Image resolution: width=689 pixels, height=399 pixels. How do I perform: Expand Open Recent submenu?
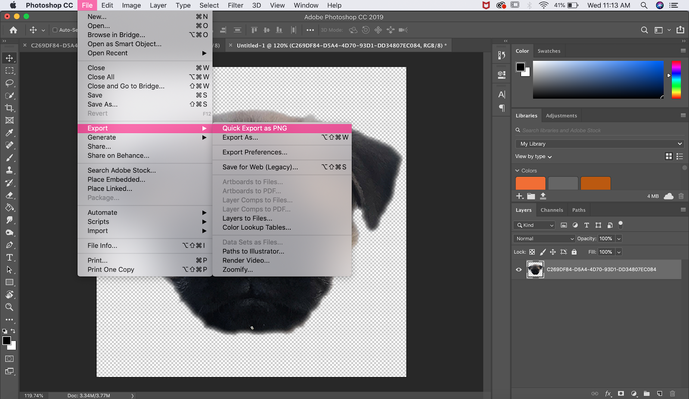(145, 53)
